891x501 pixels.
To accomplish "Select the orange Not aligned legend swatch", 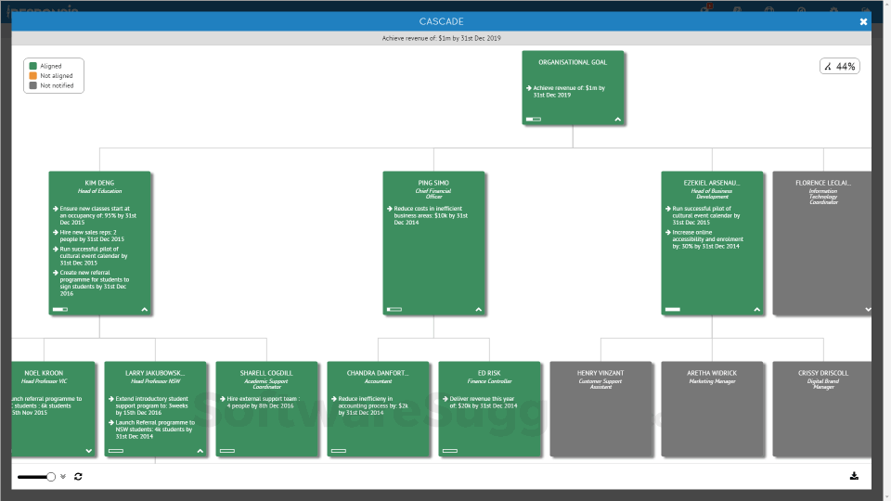I will click(x=33, y=76).
